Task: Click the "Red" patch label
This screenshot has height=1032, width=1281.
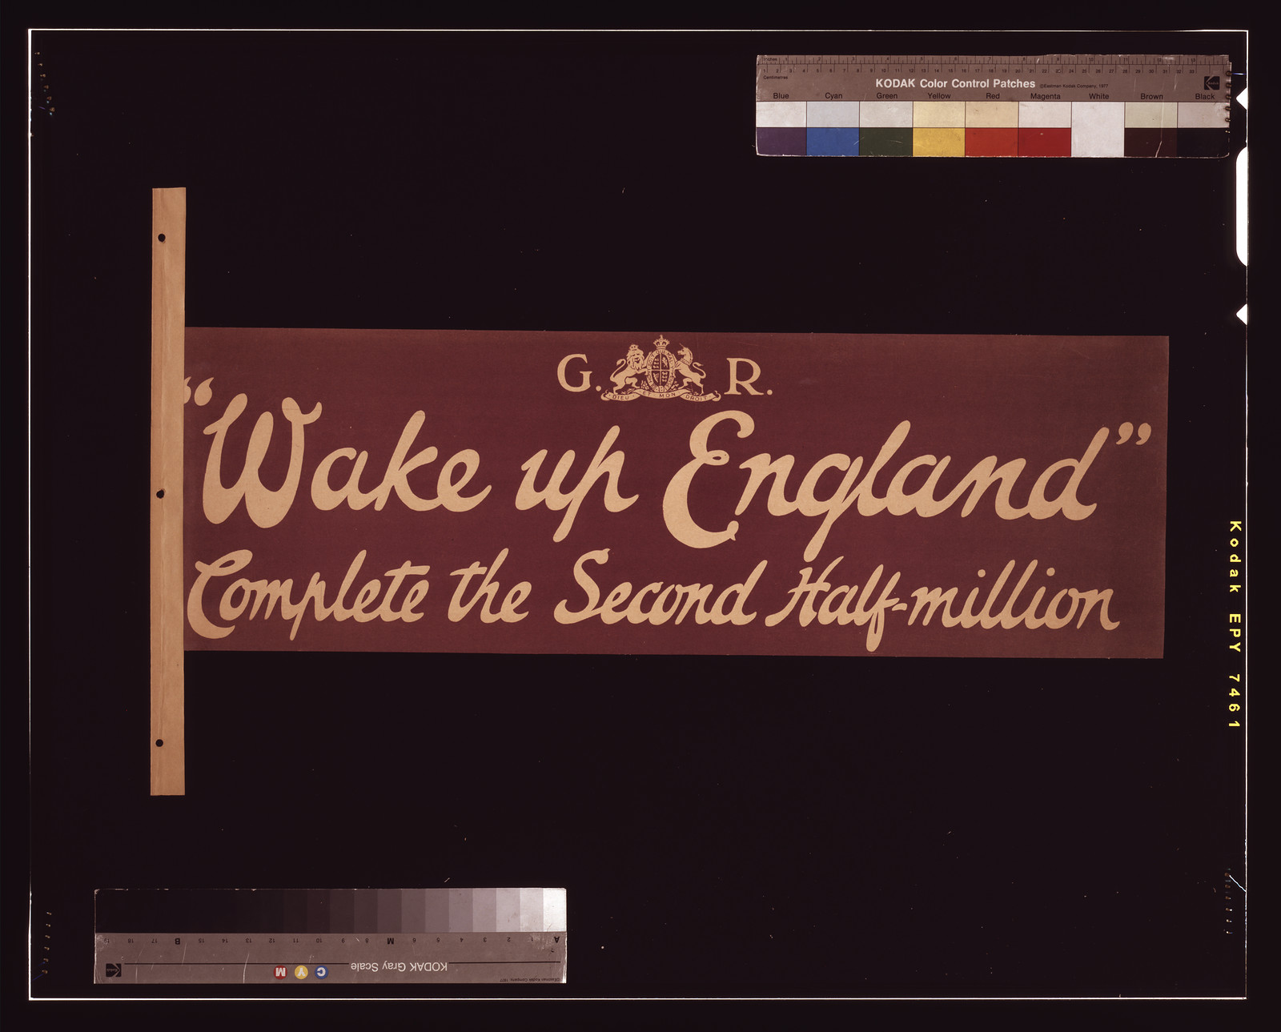Action: click(x=993, y=96)
